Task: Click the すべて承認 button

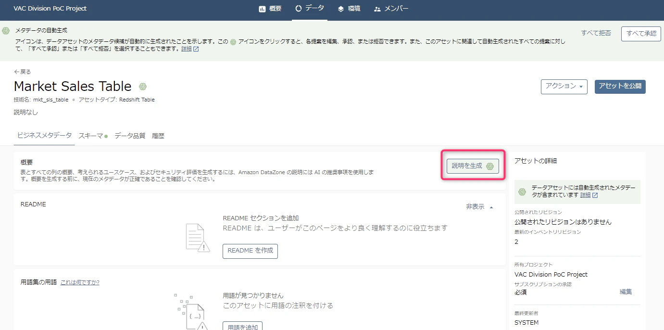Action: (641, 34)
